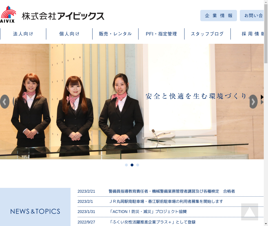Open the ふくい女性活躍推進企業 news link
The width and height of the screenshot is (268, 226).
152,222
